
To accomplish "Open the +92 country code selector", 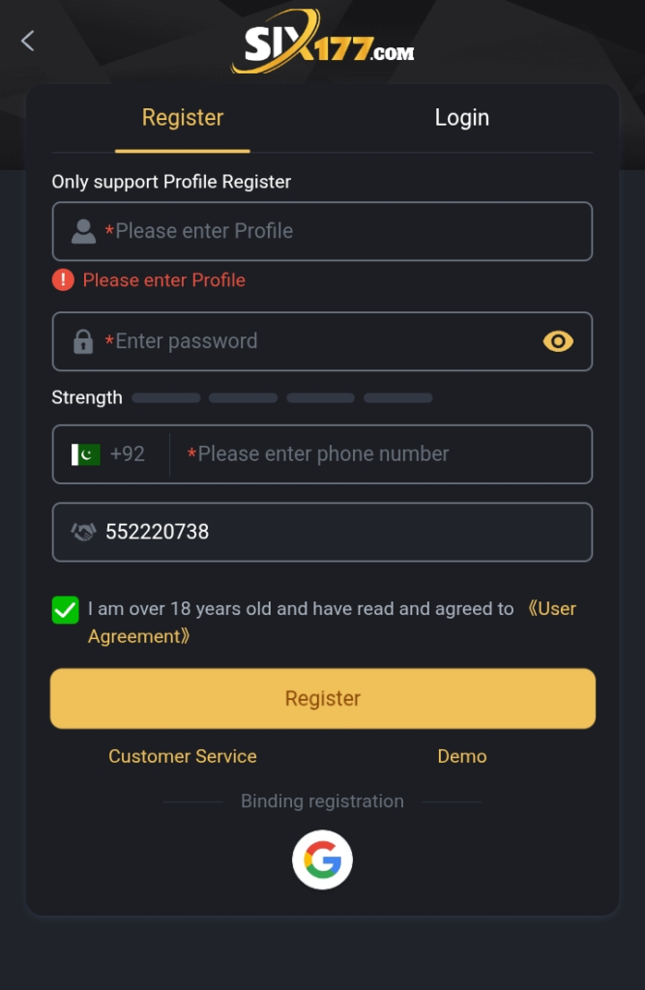I will 113,454.
